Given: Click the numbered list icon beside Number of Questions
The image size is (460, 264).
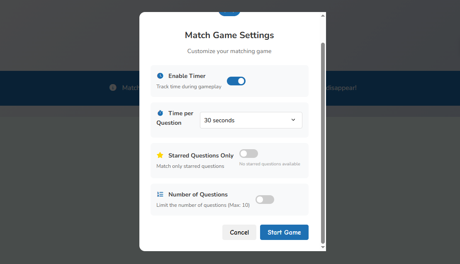Looking at the screenshot, I should pyautogui.click(x=160, y=194).
